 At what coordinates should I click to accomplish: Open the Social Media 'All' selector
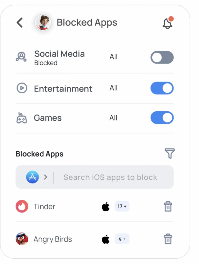click(113, 57)
